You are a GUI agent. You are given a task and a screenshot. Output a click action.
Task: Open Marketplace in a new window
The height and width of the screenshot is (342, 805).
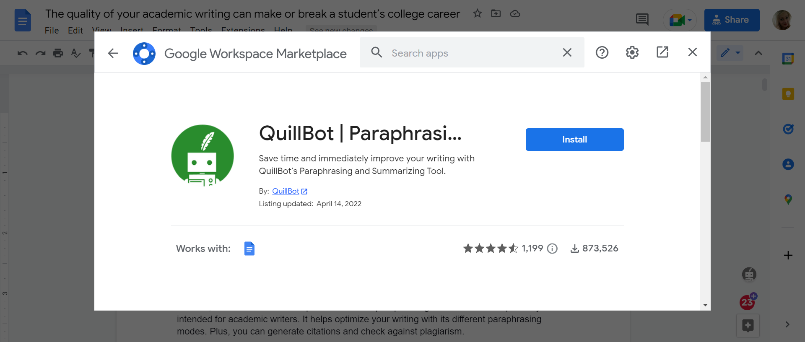pos(662,52)
